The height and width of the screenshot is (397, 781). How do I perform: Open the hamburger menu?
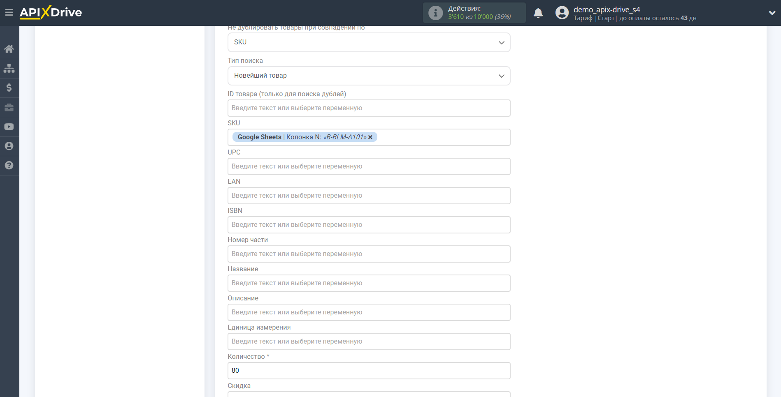9,12
